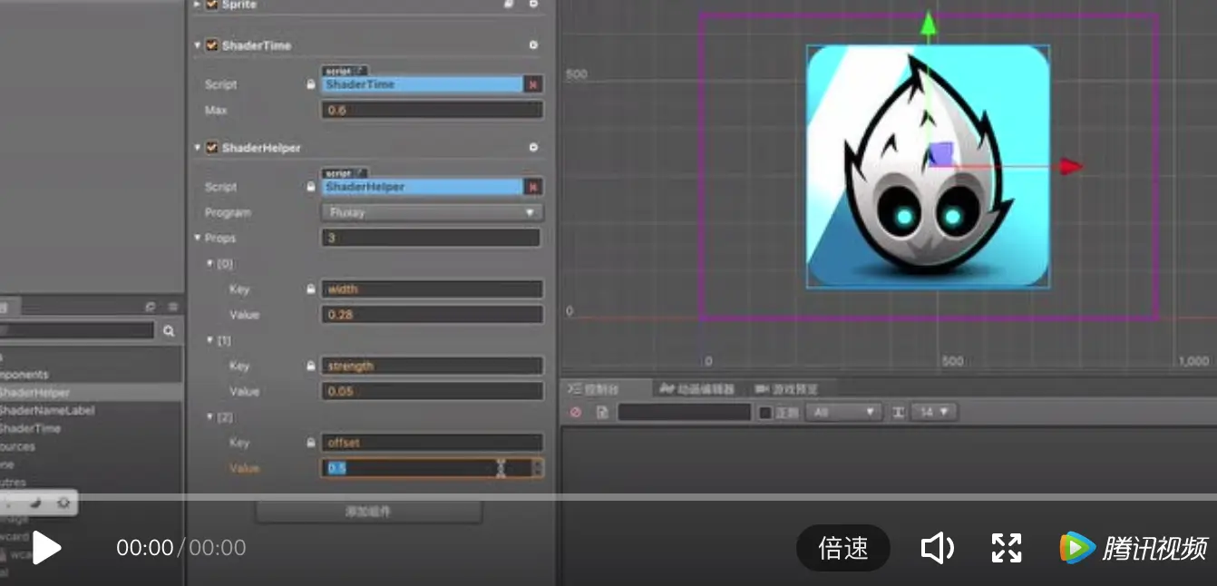Viewport: 1217px width, 586px height.
Task: Click the assets panel refresh icon
Action: [x=151, y=307]
